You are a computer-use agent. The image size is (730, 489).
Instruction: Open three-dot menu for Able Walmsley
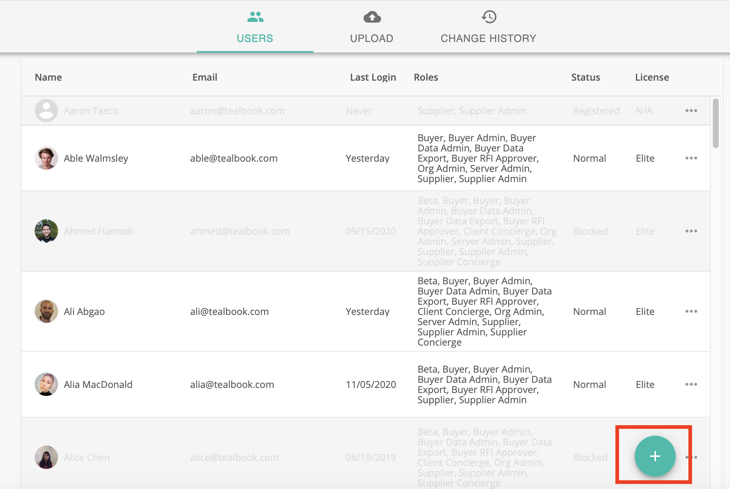(x=691, y=158)
